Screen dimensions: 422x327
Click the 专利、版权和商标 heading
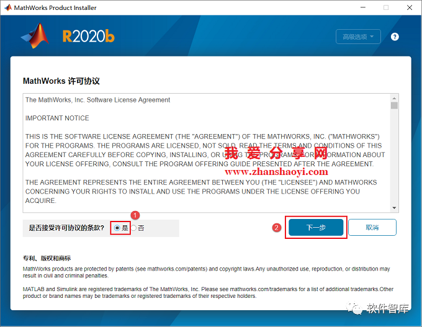pos(47,258)
